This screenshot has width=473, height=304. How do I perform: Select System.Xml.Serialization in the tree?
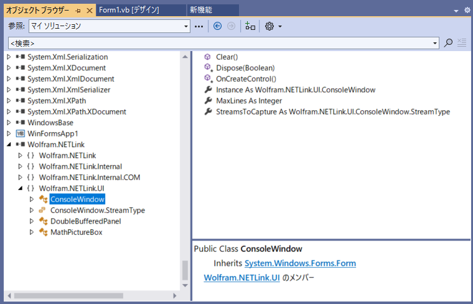pyautogui.click(x=68, y=57)
